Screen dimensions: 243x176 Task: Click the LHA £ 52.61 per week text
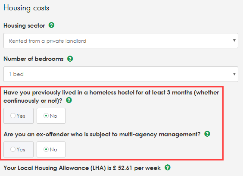pyautogui.click(x=82, y=168)
